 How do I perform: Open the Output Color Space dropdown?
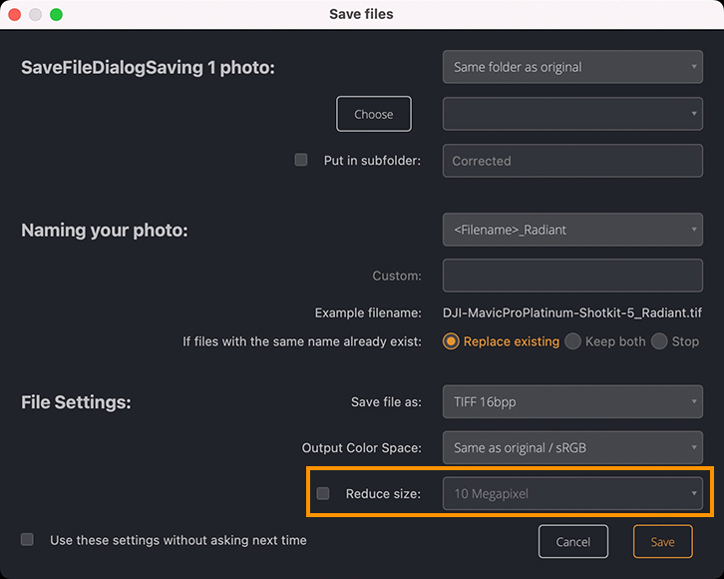click(572, 447)
